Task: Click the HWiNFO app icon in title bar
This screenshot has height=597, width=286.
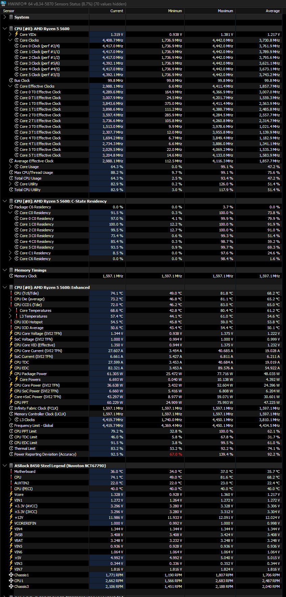Action: (x=4, y=4)
